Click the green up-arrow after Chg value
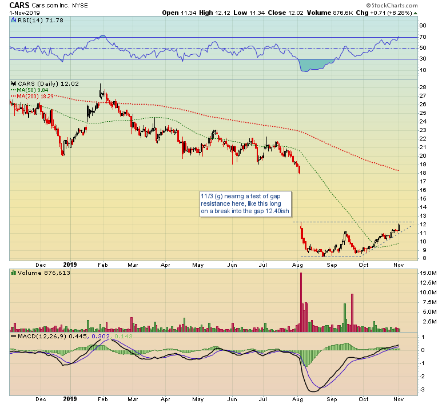Image resolution: width=446 pixels, height=404 pixels. (x=415, y=13)
